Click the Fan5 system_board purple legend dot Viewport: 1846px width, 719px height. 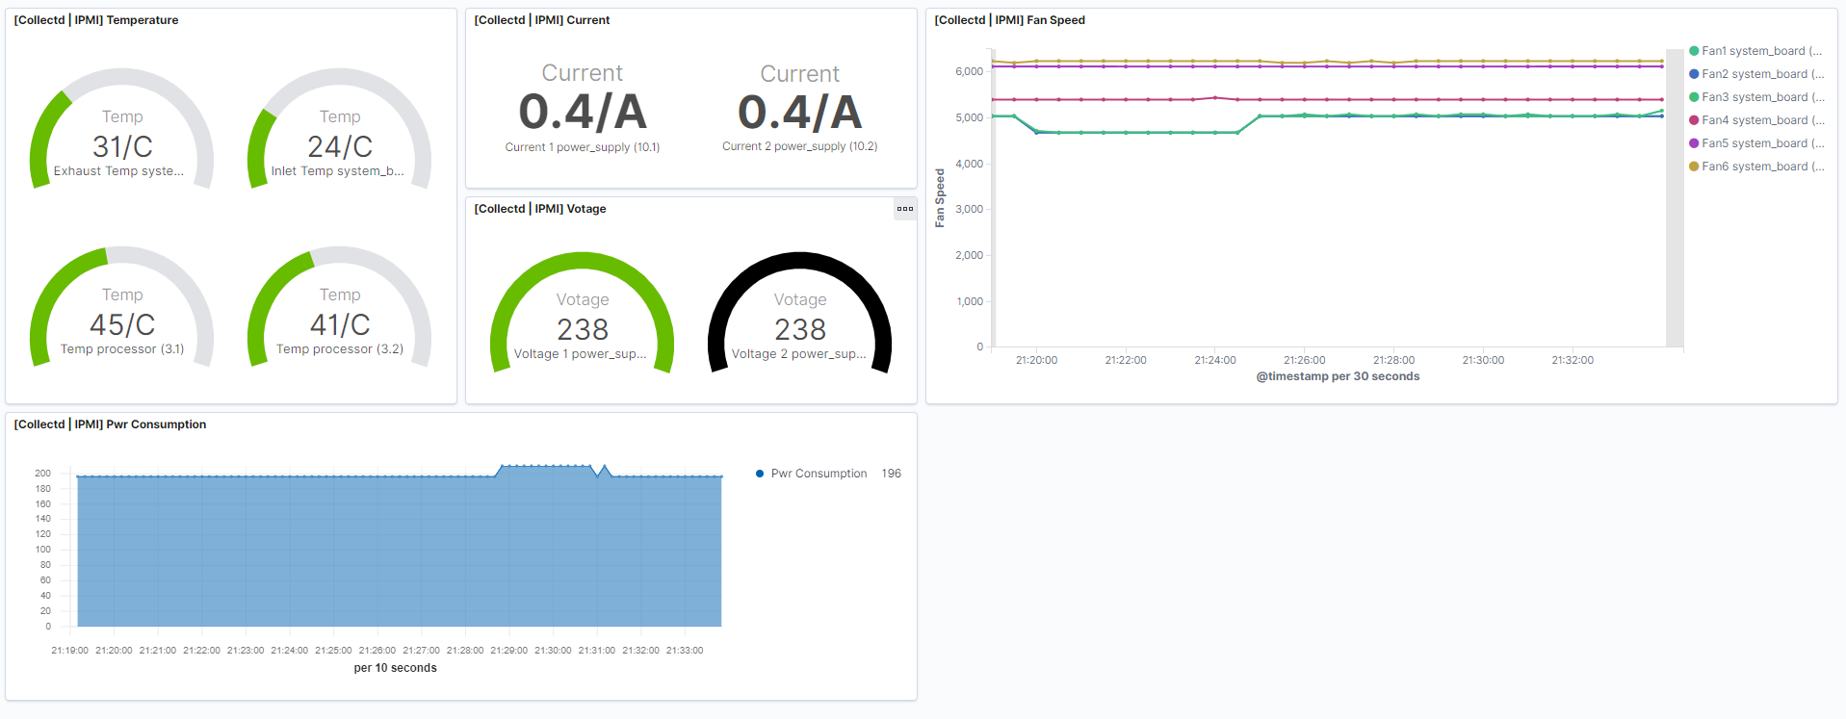coord(1694,143)
